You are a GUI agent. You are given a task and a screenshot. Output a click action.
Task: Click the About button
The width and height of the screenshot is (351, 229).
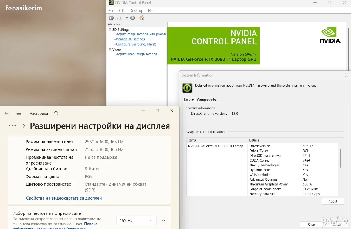click(x=333, y=201)
